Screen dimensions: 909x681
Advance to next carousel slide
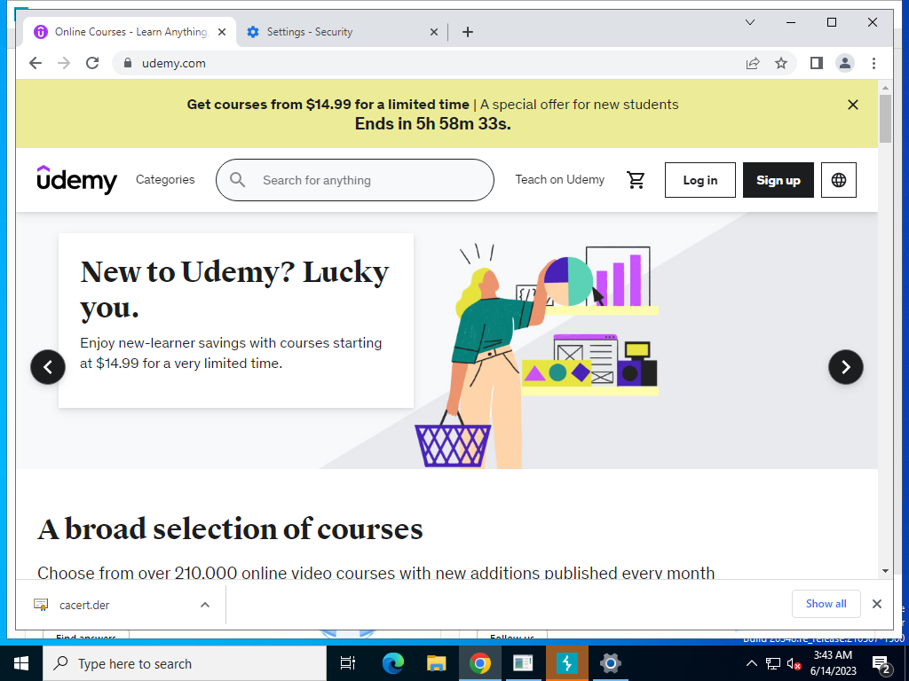click(845, 366)
